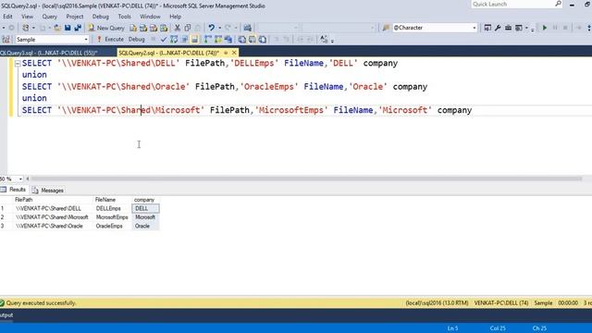Switch to the SQLQuery3.sql tab
This screenshot has height=333, width=592.
49,53
